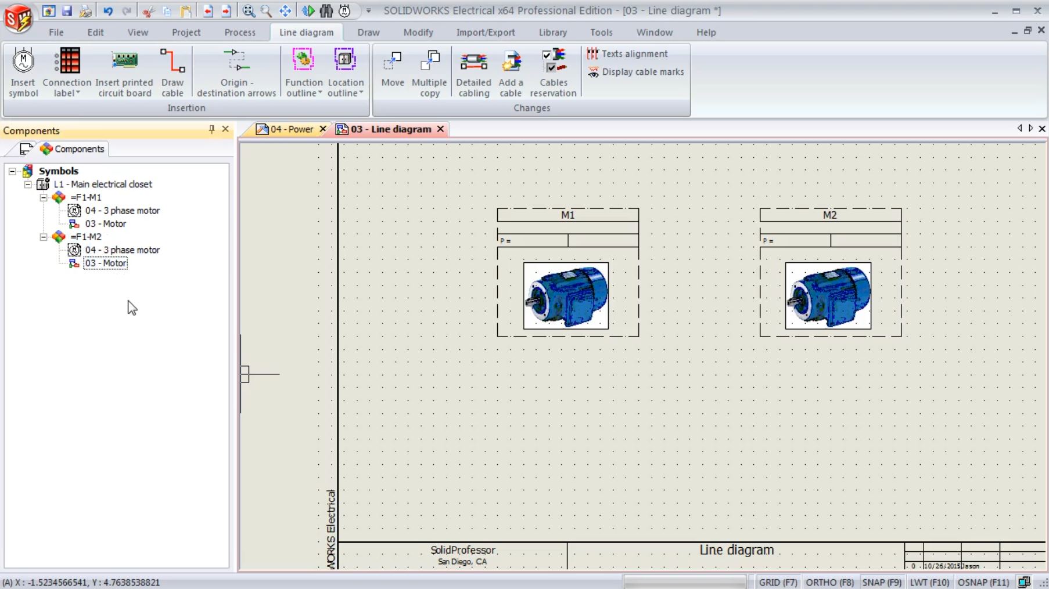Image resolution: width=1049 pixels, height=589 pixels.
Task: Save the drawing with the floppy disk icon
Action: tap(67, 11)
